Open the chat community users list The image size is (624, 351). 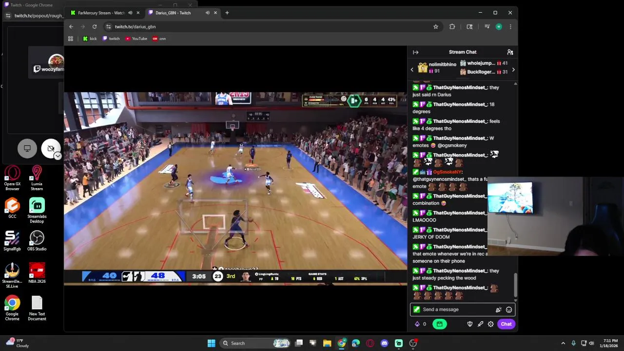pyautogui.click(x=510, y=52)
